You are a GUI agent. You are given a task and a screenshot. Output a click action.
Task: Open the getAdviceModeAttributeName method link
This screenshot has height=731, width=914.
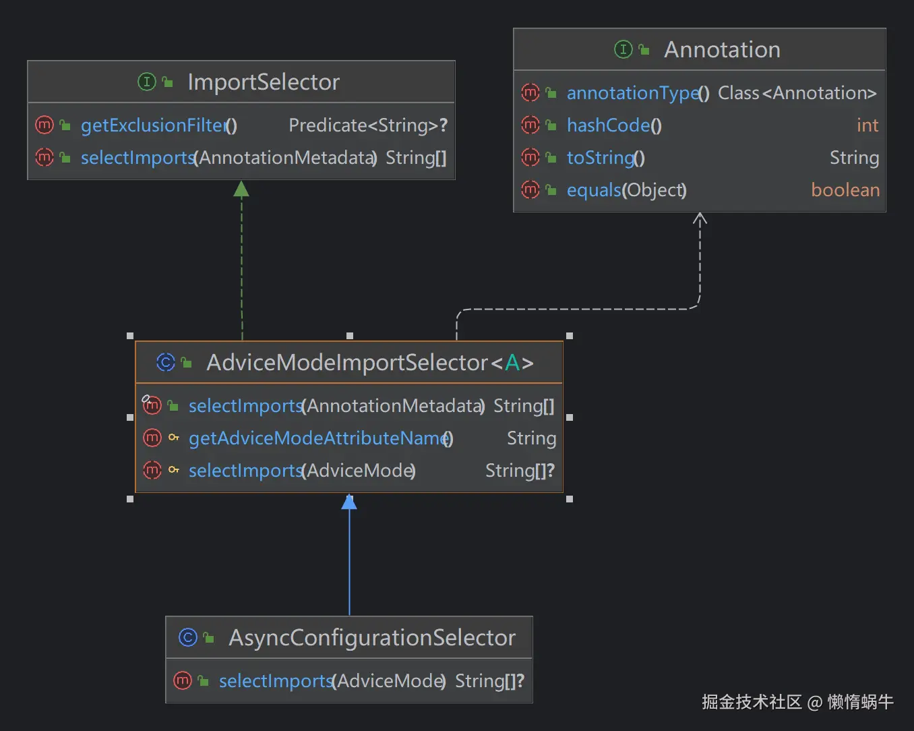tap(317, 438)
